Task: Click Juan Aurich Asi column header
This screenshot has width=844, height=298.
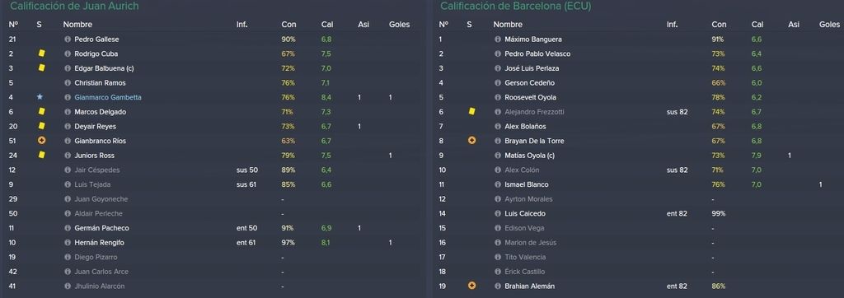Action: [x=363, y=24]
